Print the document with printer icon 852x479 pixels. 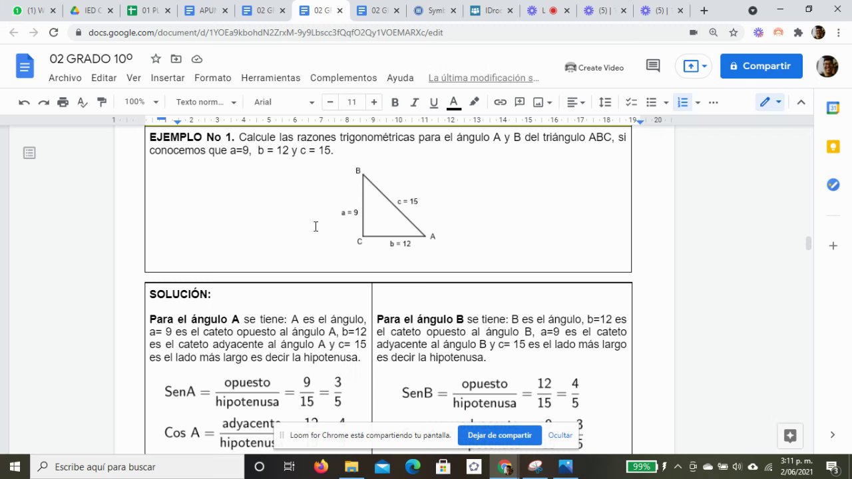[63, 102]
